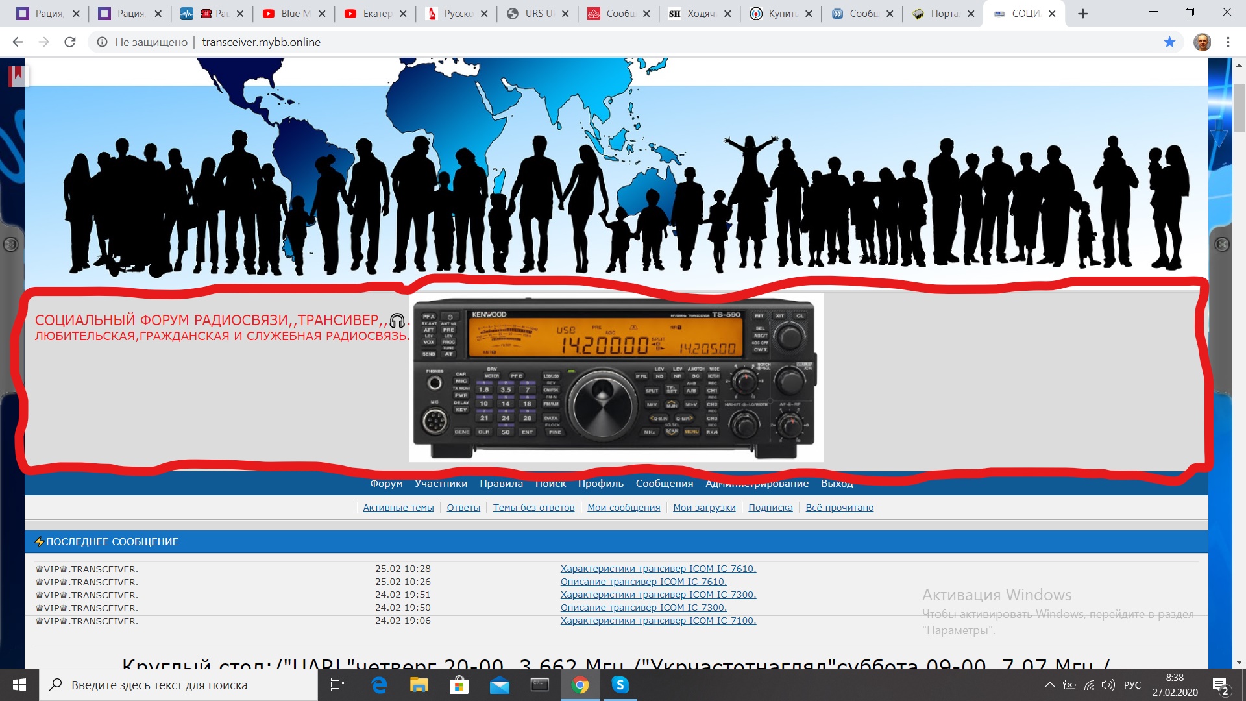Open Skype from the taskbar
This screenshot has height=701, width=1246.
[620, 685]
